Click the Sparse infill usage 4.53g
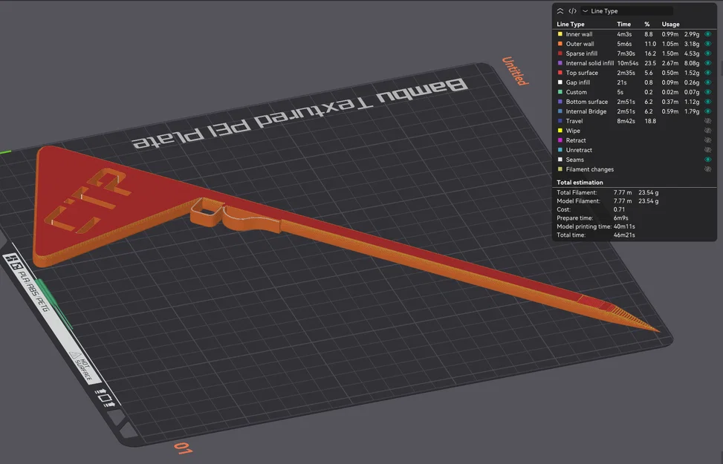This screenshot has width=723, height=464. click(x=692, y=53)
